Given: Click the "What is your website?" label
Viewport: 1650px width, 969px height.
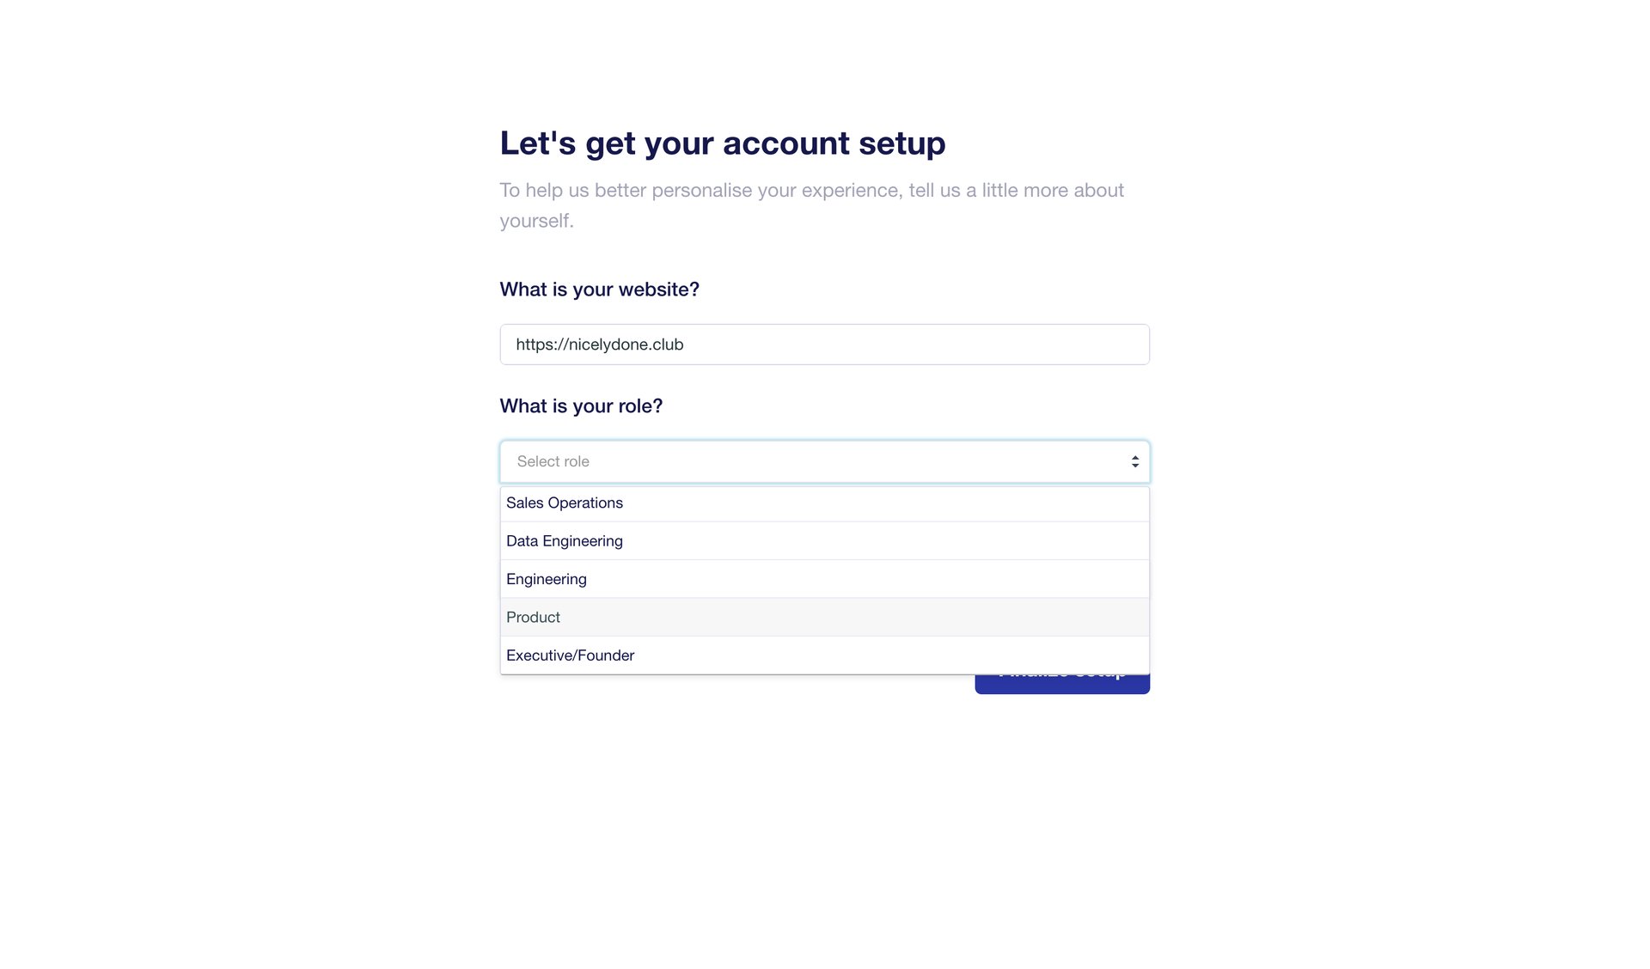Looking at the screenshot, I should tap(599, 289).
